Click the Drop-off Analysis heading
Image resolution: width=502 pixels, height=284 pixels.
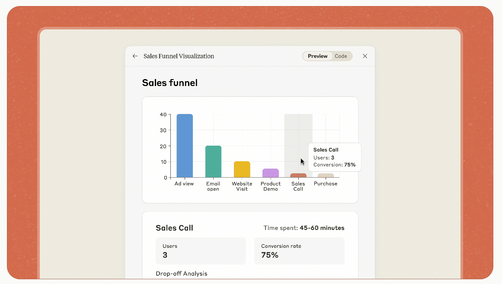[x=182, y=274]
